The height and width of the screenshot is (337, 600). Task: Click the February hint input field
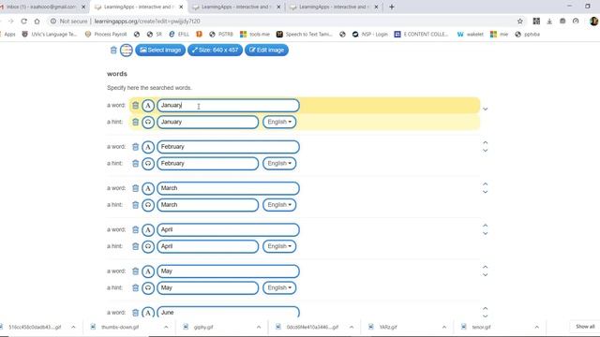208,164
